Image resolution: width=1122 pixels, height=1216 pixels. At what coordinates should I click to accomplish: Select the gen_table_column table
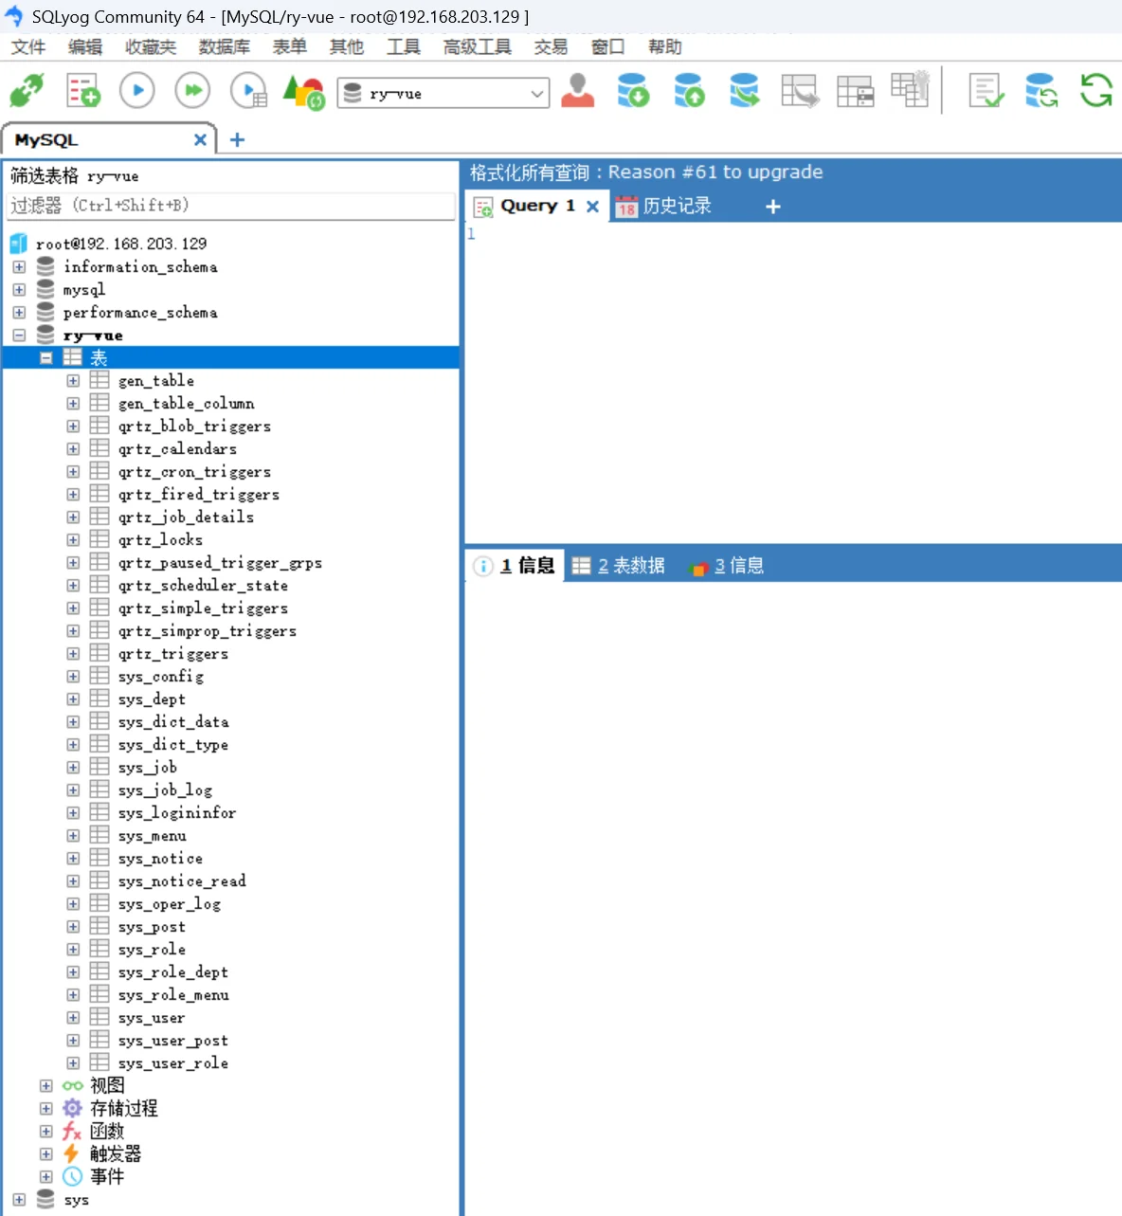pyautogui.click(x=187, y=404)
